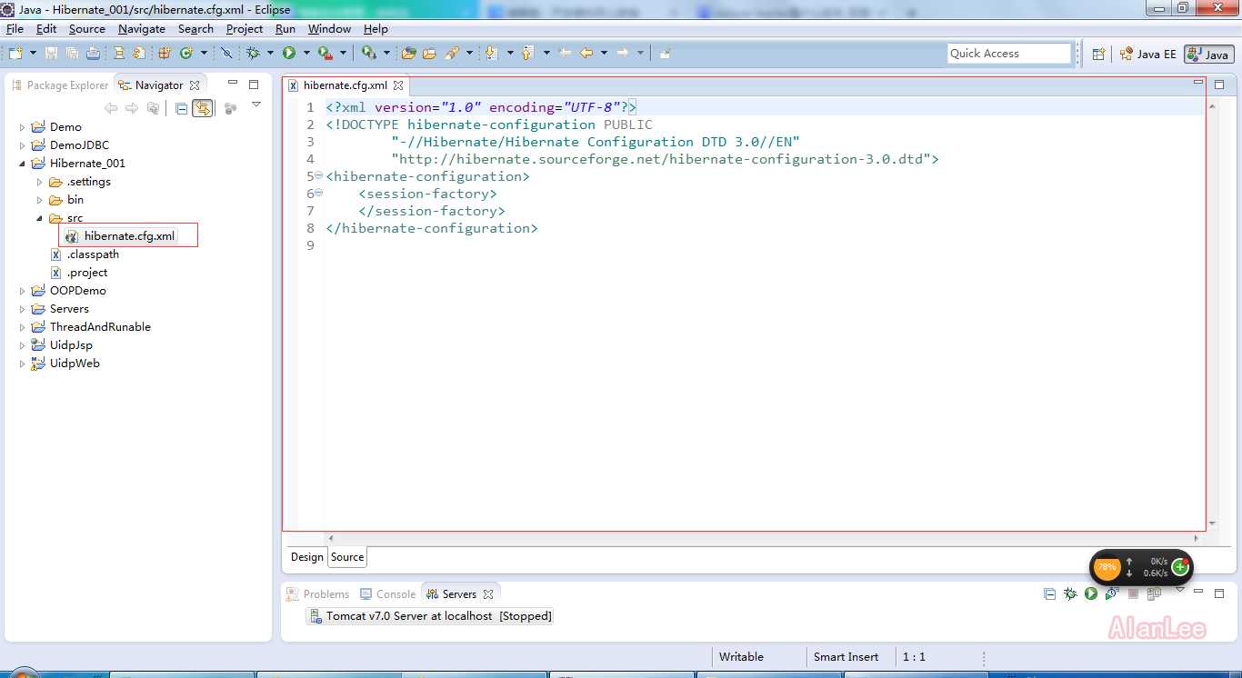Maximize the editor area
1242x678 pixels.
coord(1219,85)
